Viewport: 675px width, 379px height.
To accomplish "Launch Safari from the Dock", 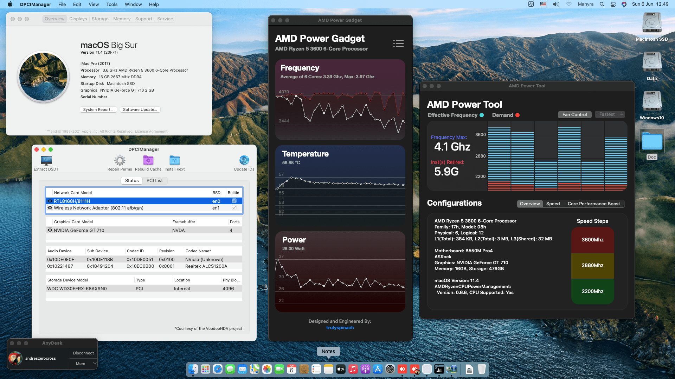I will pos(218,369).
